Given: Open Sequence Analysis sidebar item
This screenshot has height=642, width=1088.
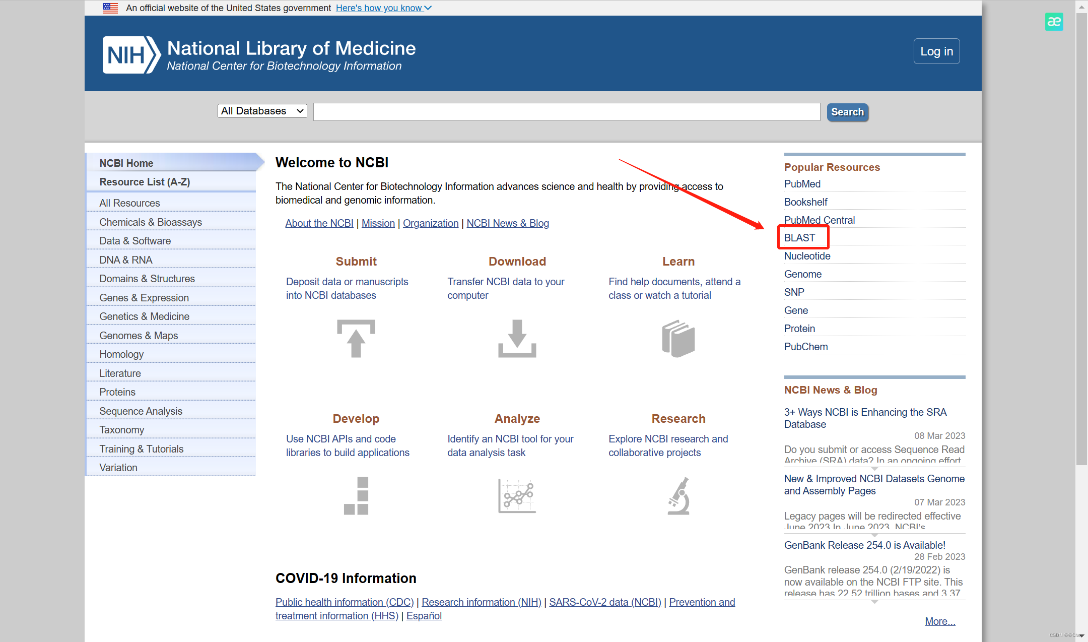Looking at the screenshot, I should click(x=141, y=411).
